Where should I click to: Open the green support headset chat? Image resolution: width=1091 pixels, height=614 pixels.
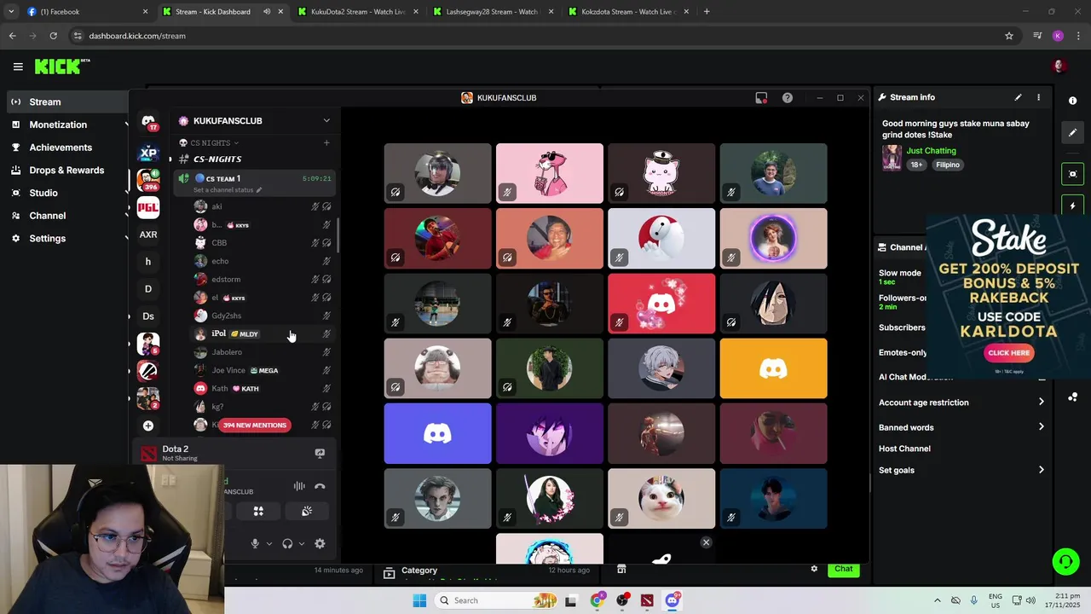tap(1065, 561)
